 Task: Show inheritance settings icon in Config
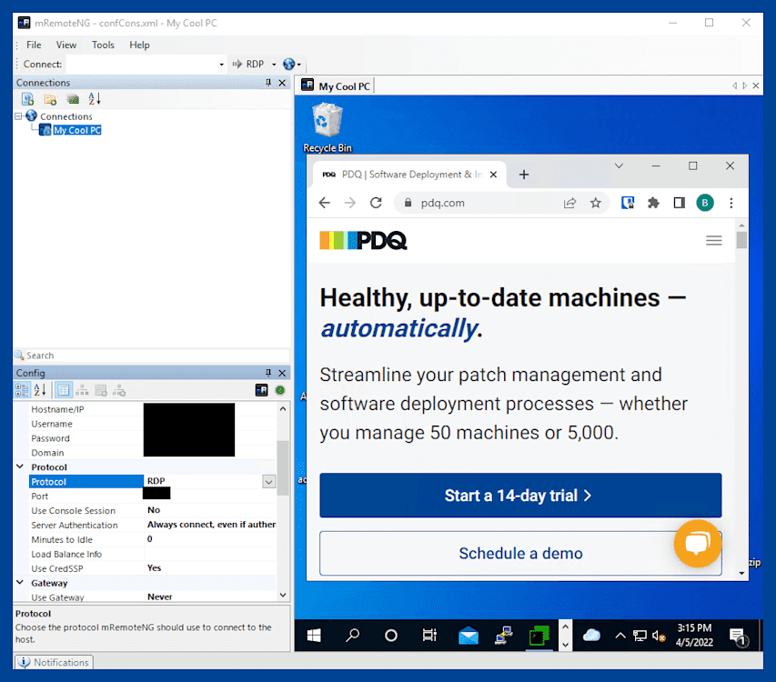[x=82, y=390]
